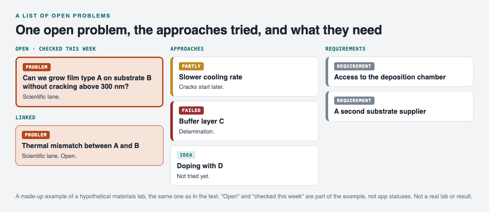Click the IDEA status badge
Image resolution: width=489 pixels, height=212 pixels.
tap(186, 155)
